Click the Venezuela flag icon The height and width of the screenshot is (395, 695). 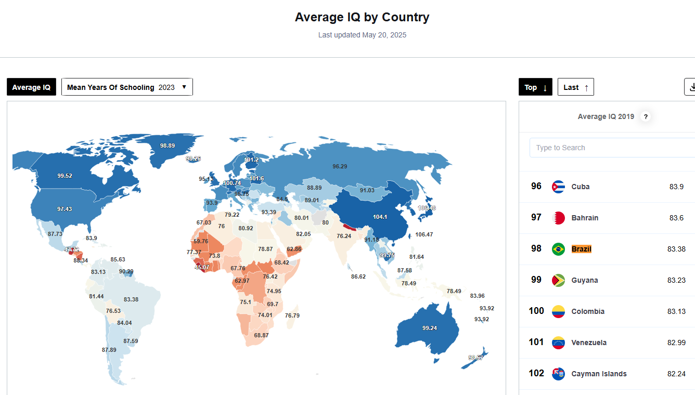558,343
